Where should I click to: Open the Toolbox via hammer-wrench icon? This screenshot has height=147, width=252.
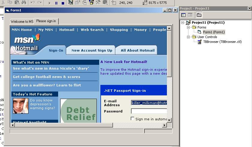pos(98,3)
